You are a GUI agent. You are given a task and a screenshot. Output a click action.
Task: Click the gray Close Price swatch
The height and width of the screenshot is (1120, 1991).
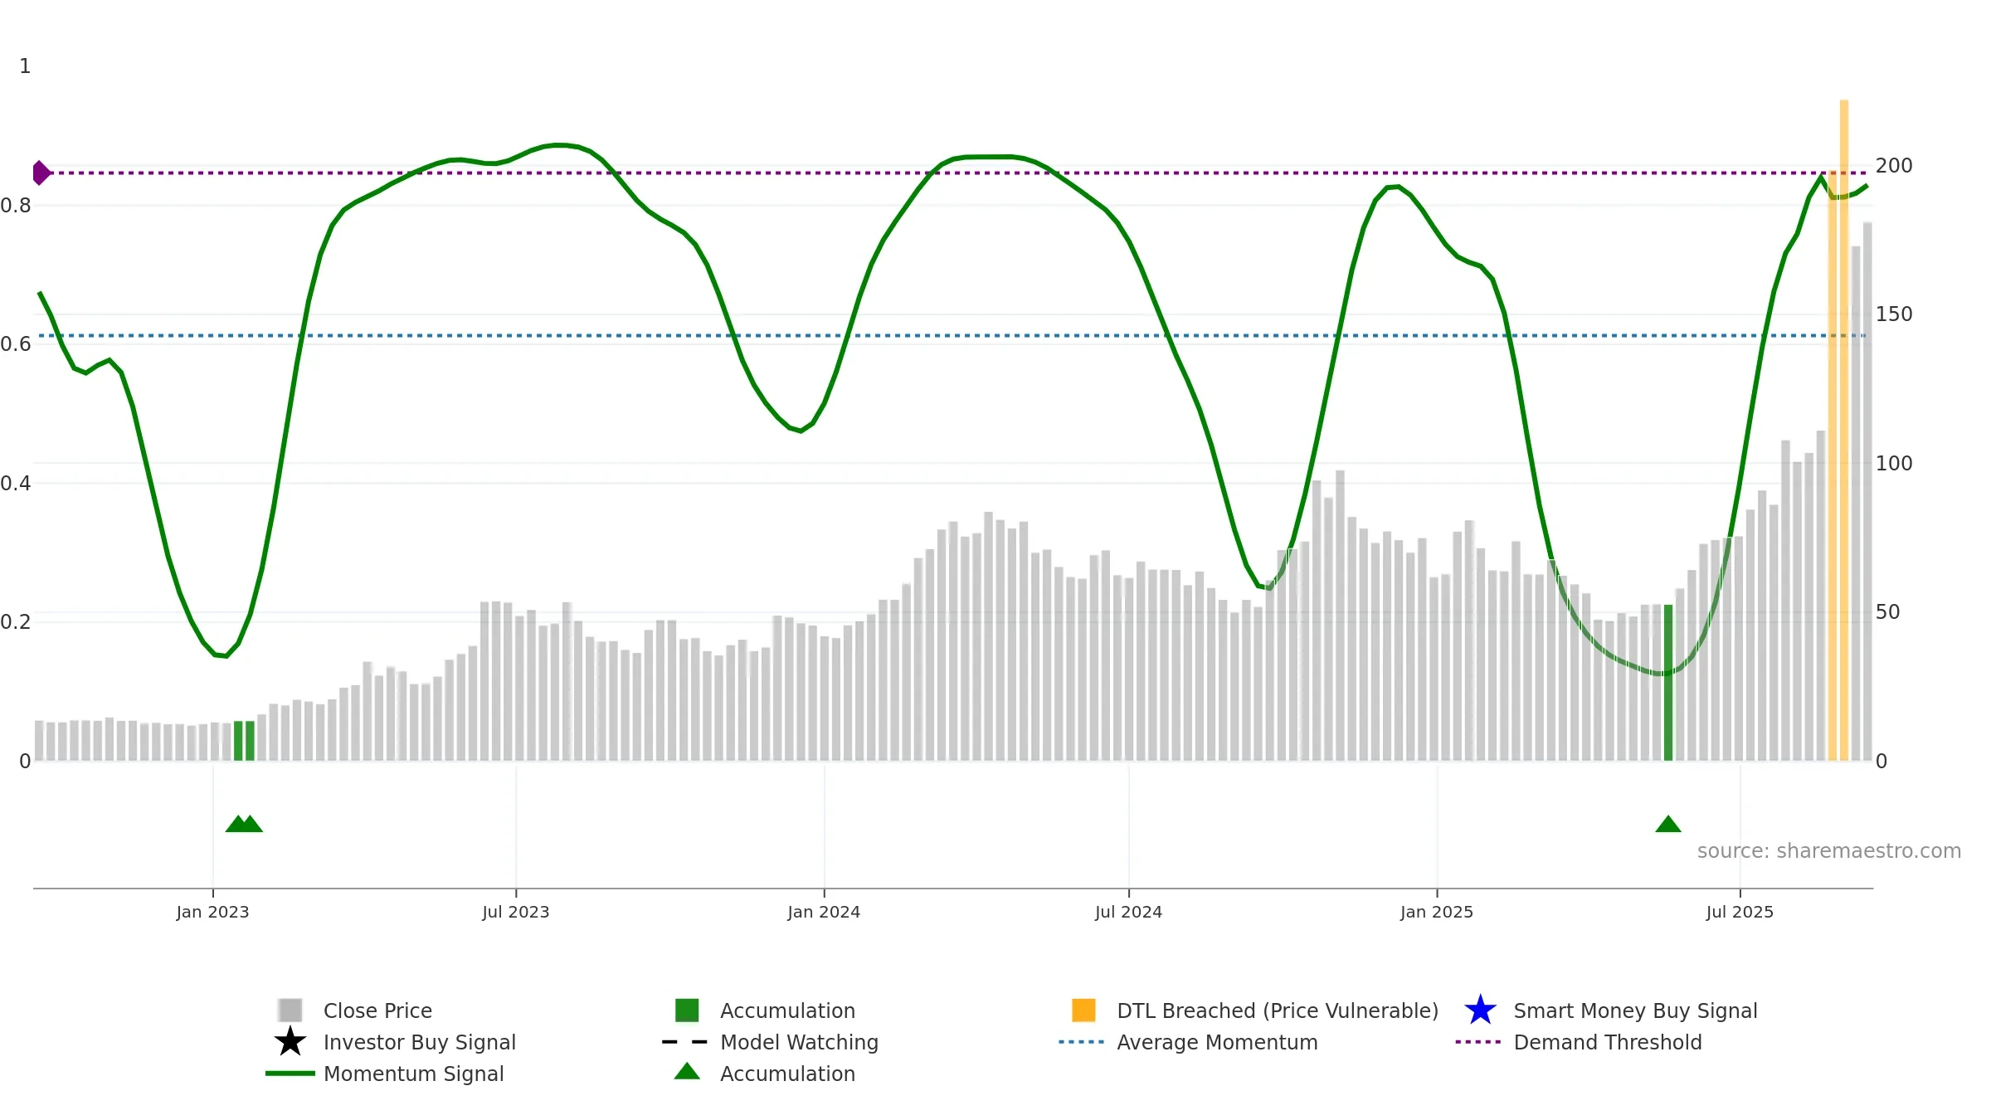(290, 1010)
